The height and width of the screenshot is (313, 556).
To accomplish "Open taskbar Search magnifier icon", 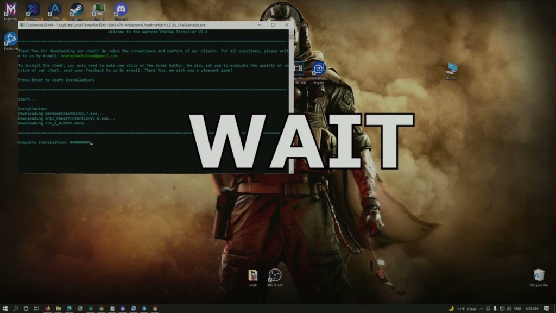I will [15, 309].
